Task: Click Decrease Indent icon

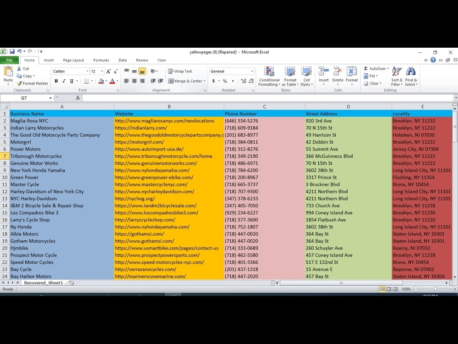Action: tap(153, 81)
